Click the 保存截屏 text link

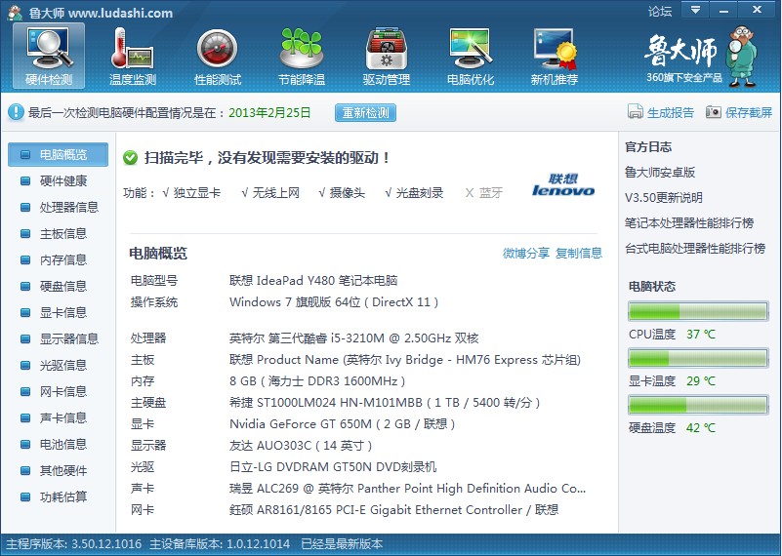coord(749,112)
